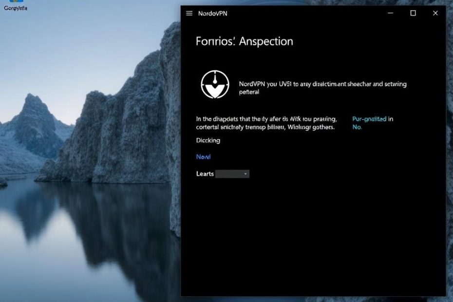Click the NordoVPN window title text
The width and height of the screenshot is (453, 302).
coord(213,14)
